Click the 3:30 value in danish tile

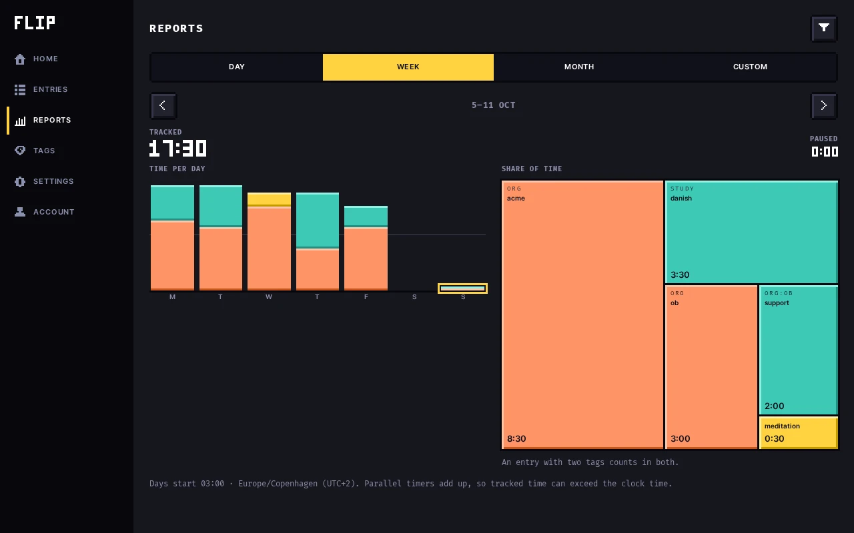tap(680, 274)
